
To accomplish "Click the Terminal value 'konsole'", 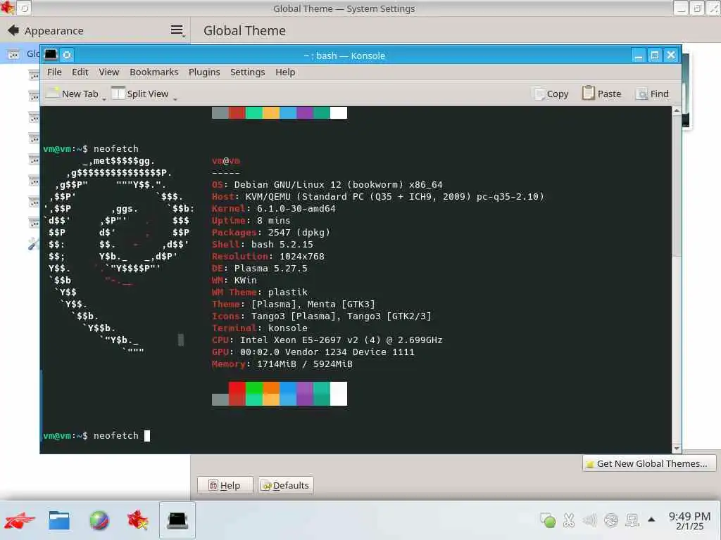I will click(288, 328).
